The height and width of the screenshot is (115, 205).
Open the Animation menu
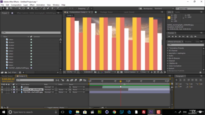[41, 5]
